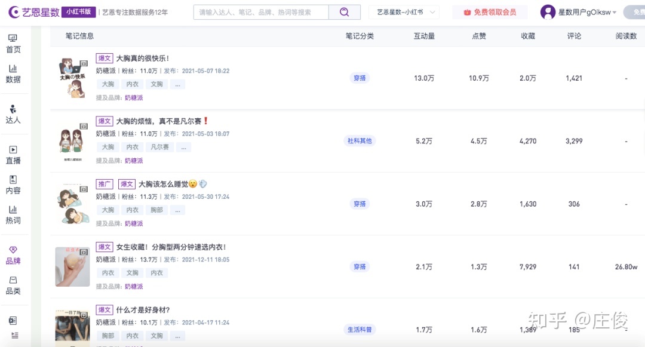
Task: Expand hidden tags on the first note
Action: coord(177,84)
